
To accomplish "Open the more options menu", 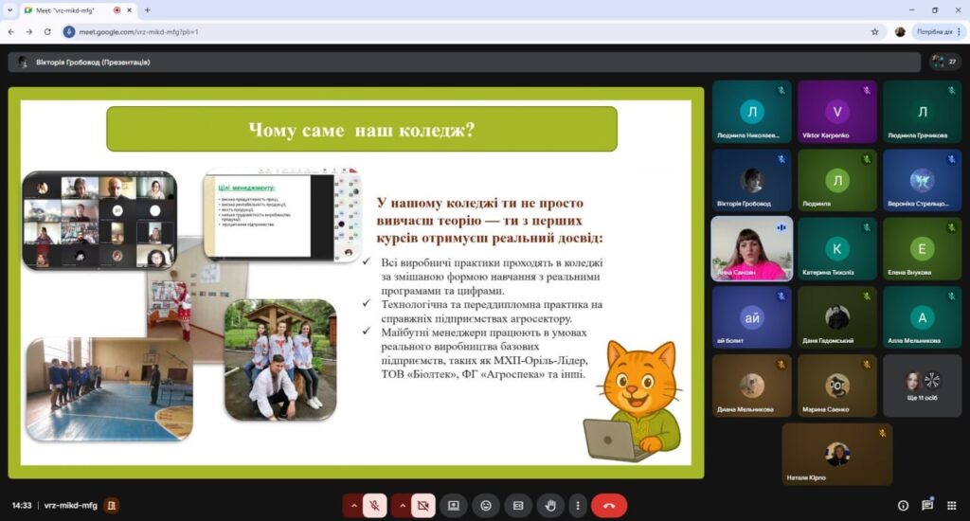I will point(577,506).
